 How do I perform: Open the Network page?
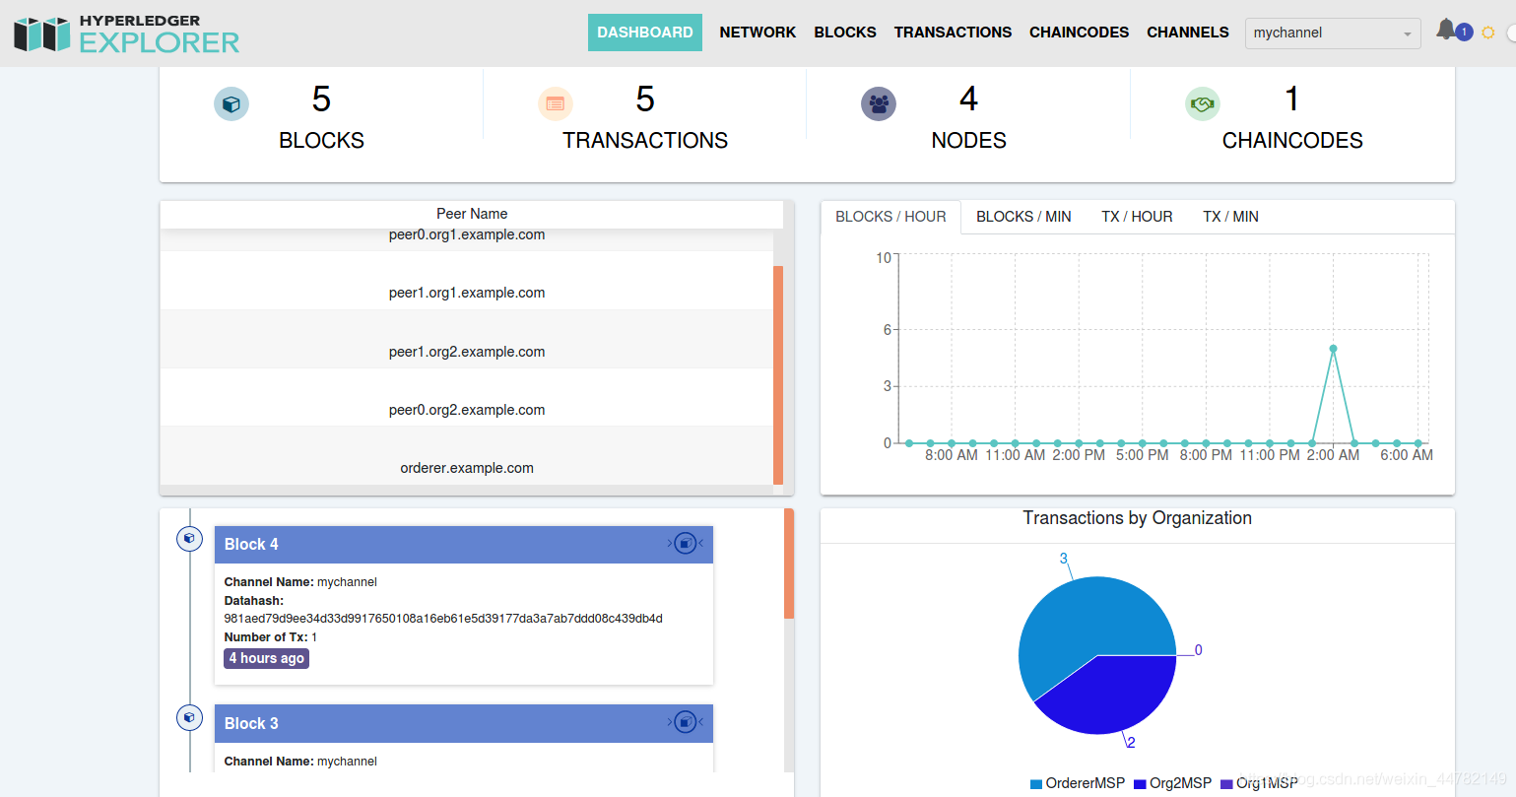(758, 33)
